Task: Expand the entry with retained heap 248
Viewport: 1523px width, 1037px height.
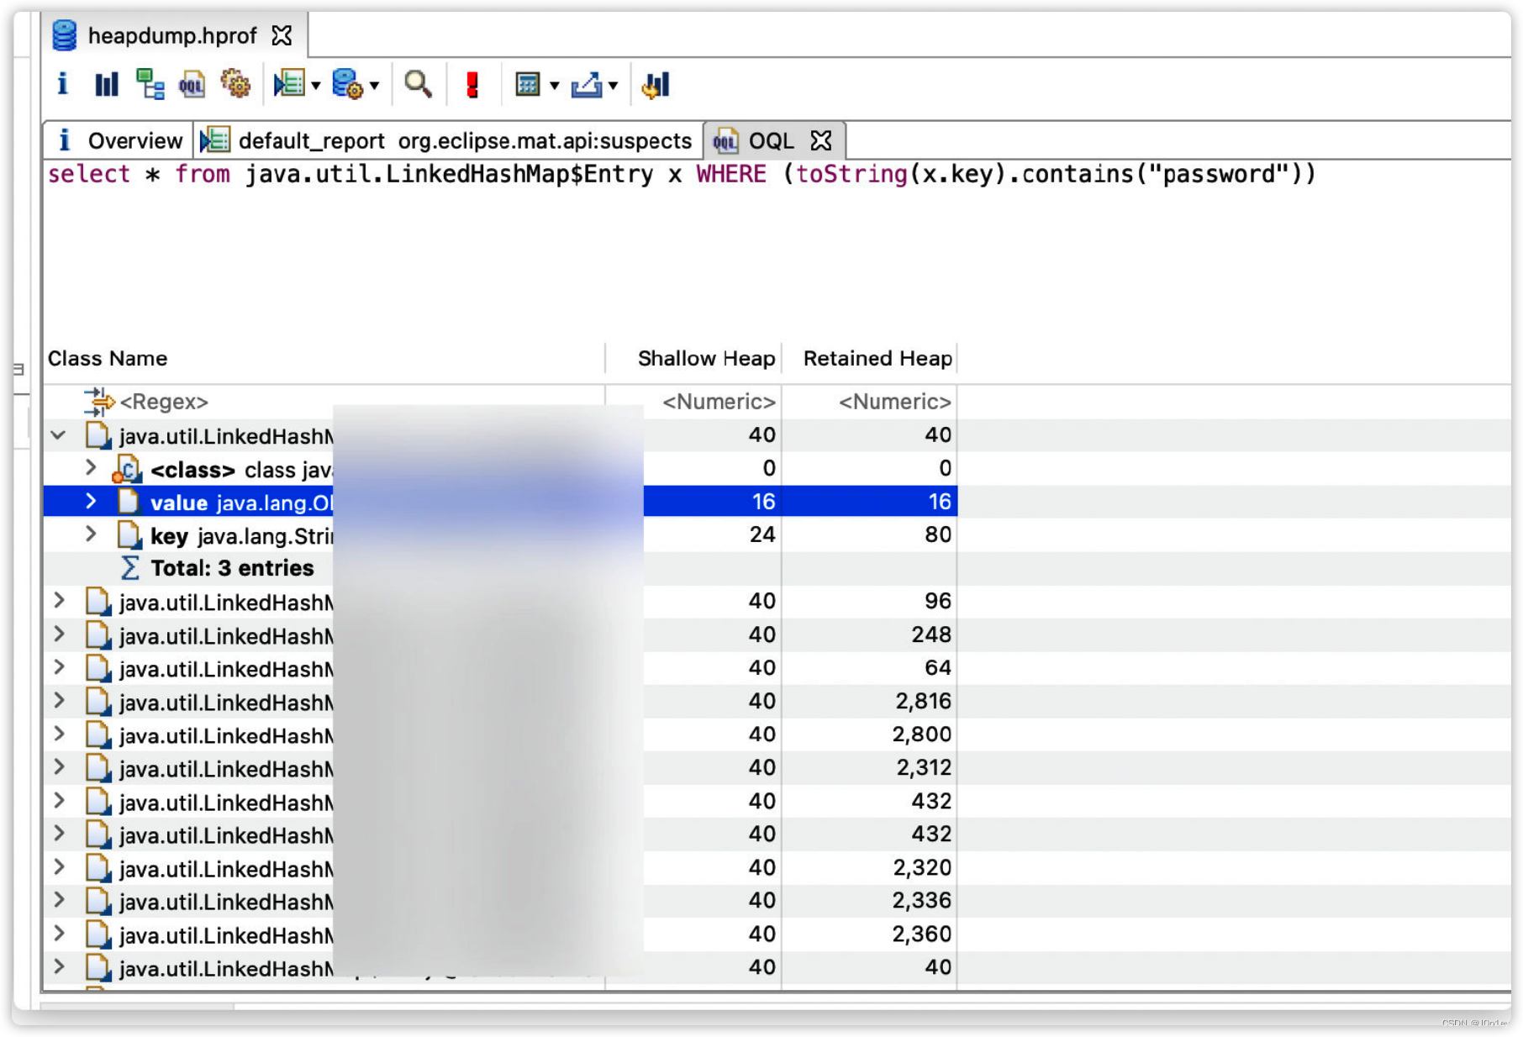Action: pos(59,634)
